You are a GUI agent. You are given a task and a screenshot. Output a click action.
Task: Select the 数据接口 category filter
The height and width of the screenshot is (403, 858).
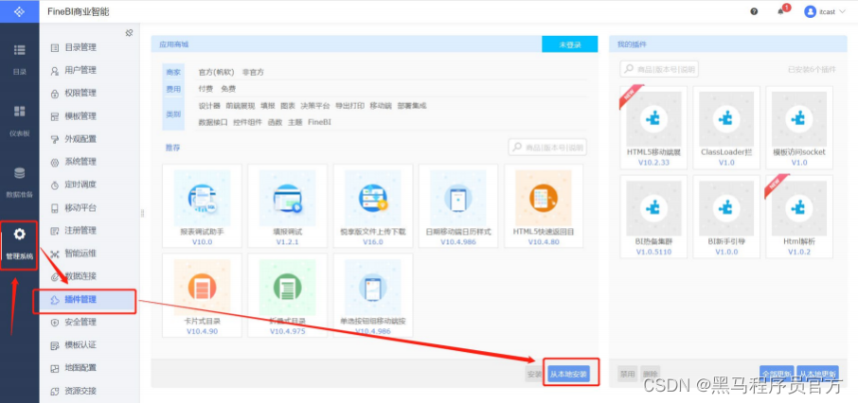[213, 122]
